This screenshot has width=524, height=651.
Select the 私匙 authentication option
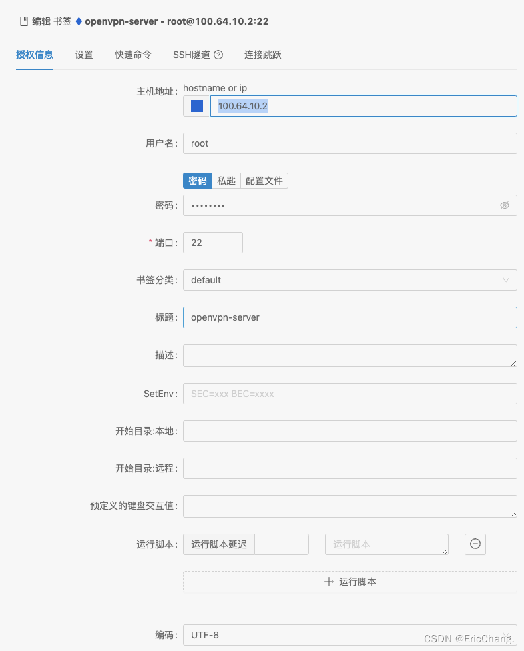pos(226,181)
